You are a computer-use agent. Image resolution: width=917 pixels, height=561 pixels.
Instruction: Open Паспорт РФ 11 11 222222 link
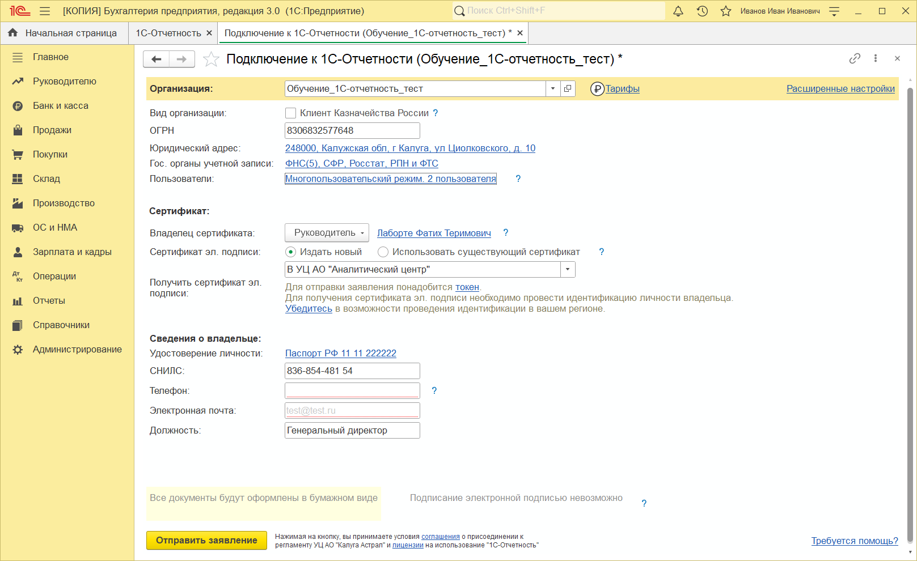(x=341, y=354)
